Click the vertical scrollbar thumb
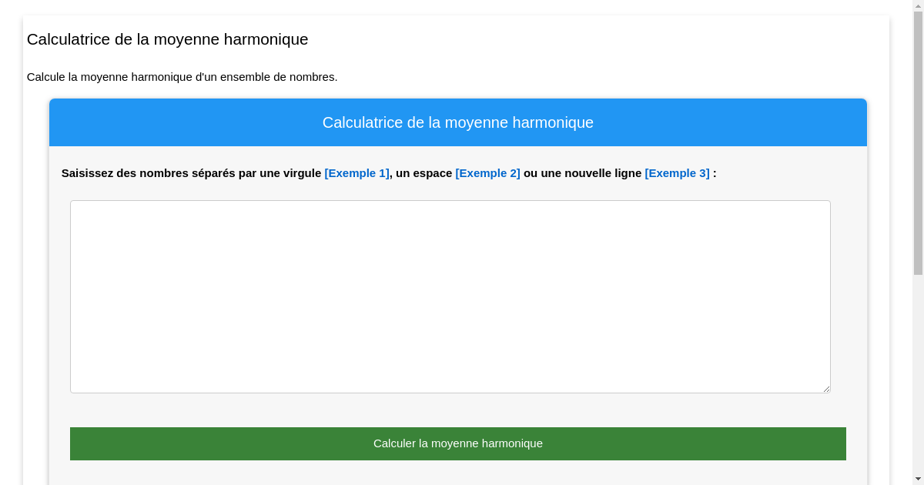Image resolution: width=924 pixels, height=485 pixels. [919, 139]
